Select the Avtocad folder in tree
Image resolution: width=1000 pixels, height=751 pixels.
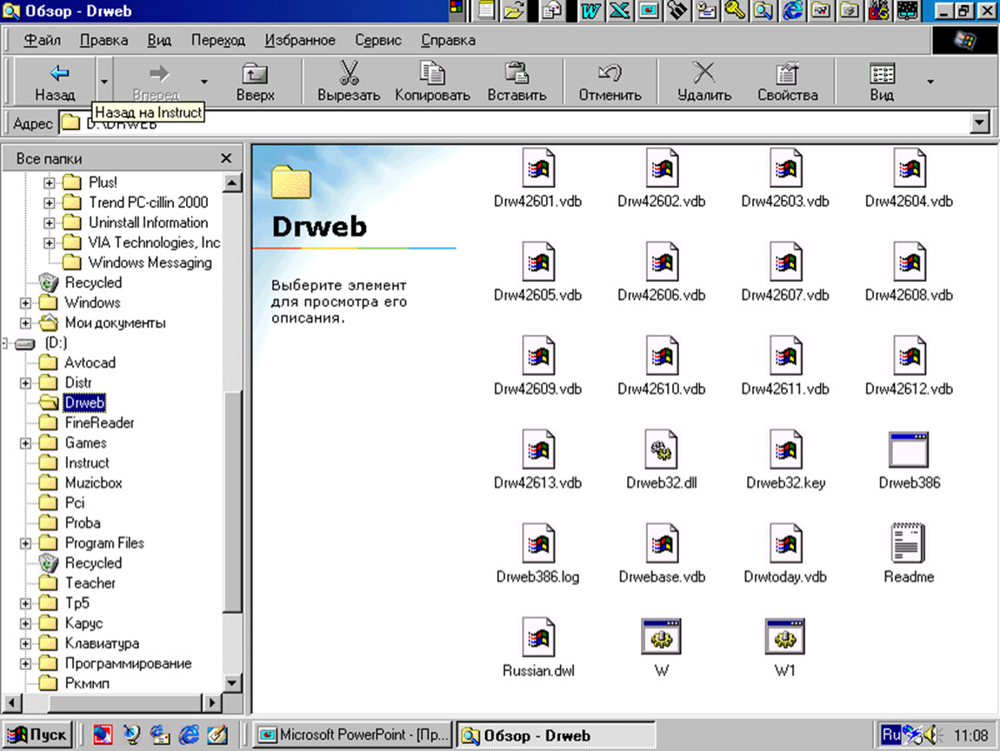[x=90, y=362]
